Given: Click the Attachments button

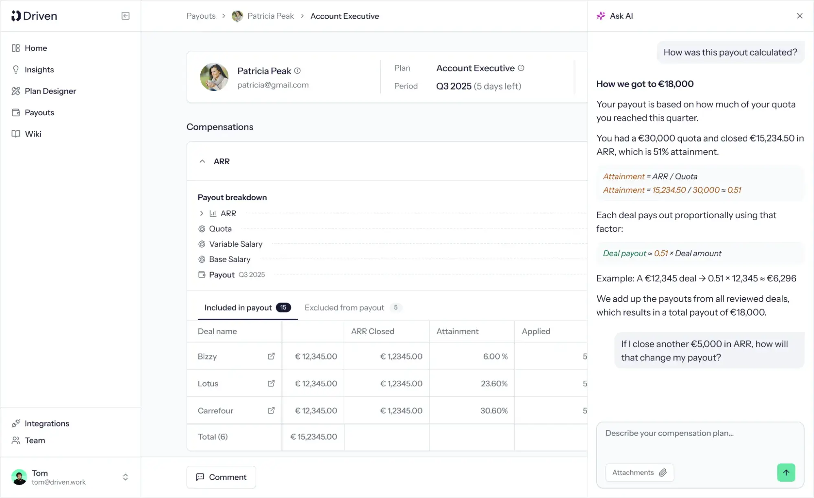Looking at the screenshot, I should click(x=639, y=473).
